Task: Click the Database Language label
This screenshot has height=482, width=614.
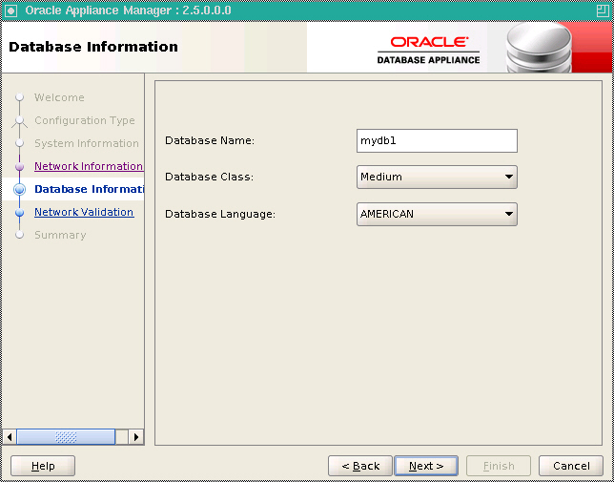Action: click(x=220, y=214)
